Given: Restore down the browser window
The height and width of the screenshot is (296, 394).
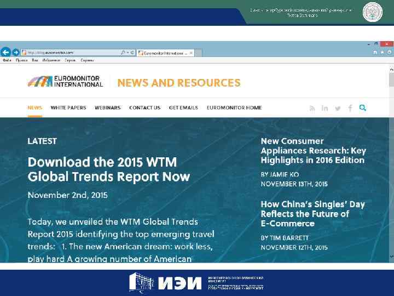Looking at the screenshot, I should point(376,44).
